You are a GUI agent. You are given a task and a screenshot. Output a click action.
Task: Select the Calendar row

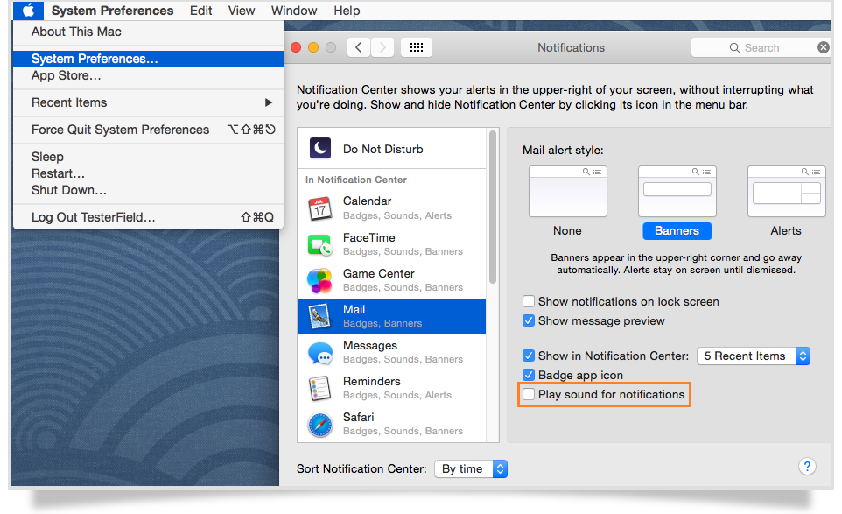pos(392,208)
